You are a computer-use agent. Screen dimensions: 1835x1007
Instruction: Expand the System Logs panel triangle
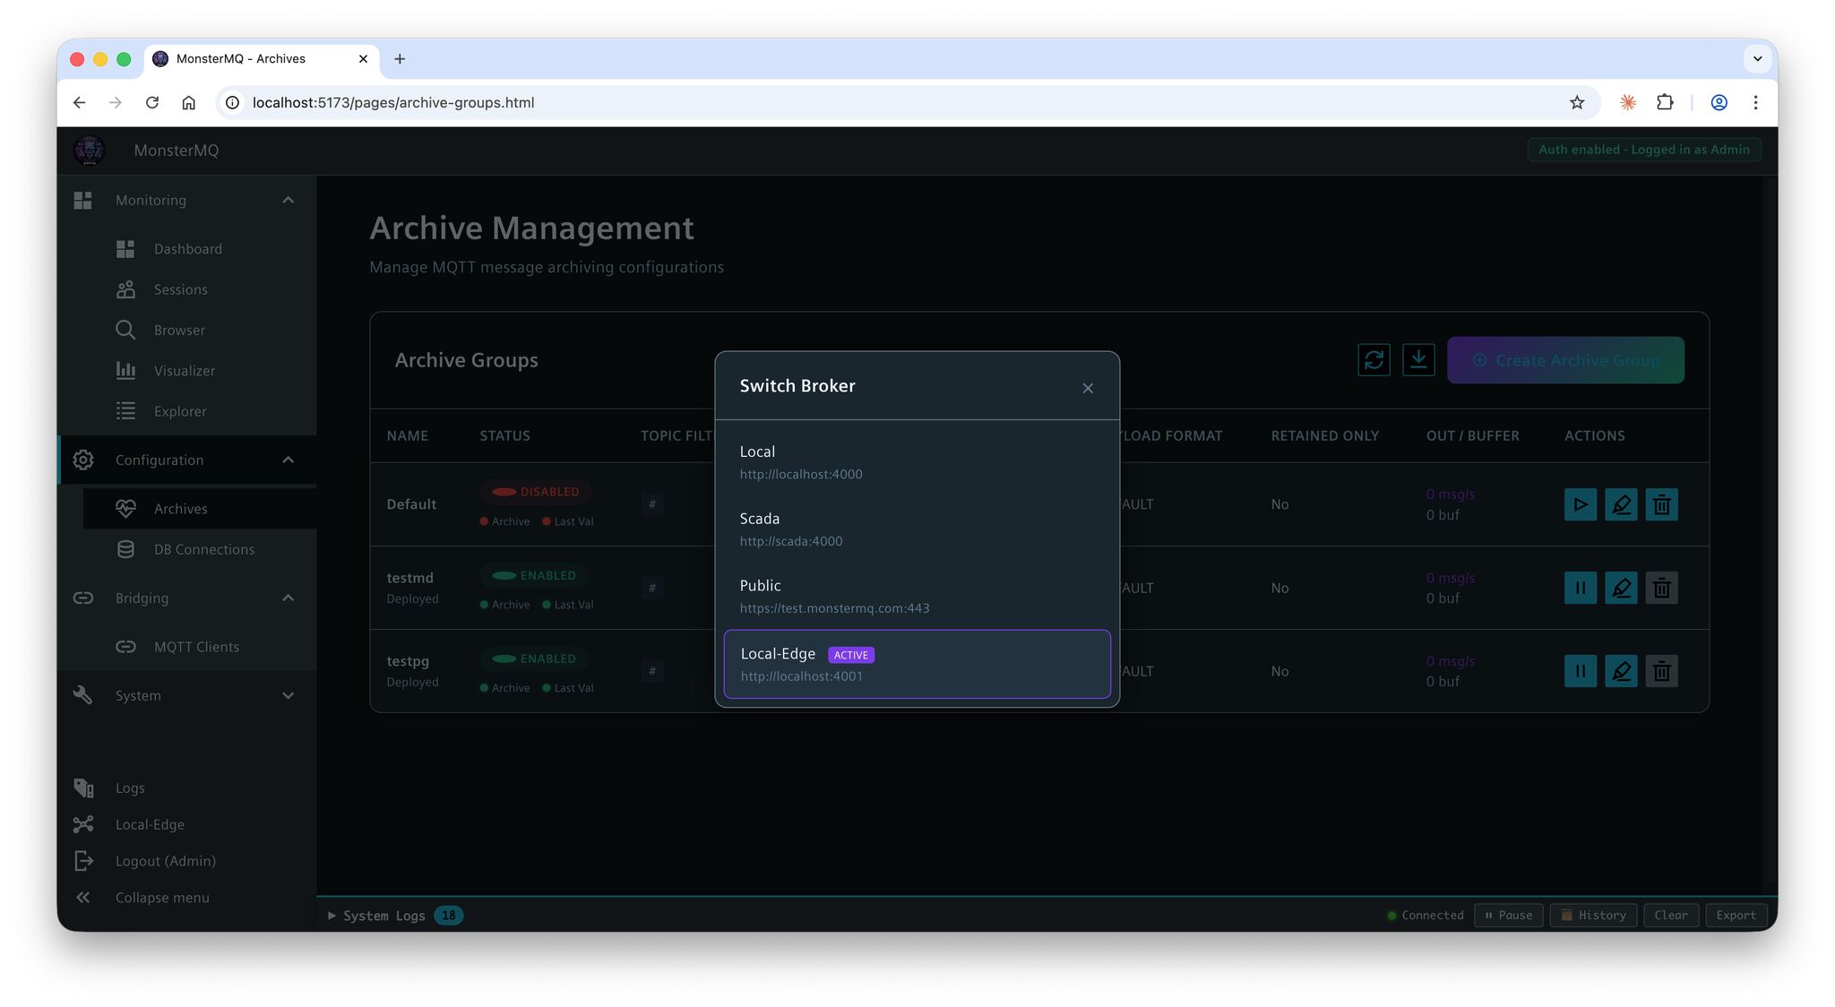tap(332, 915)
